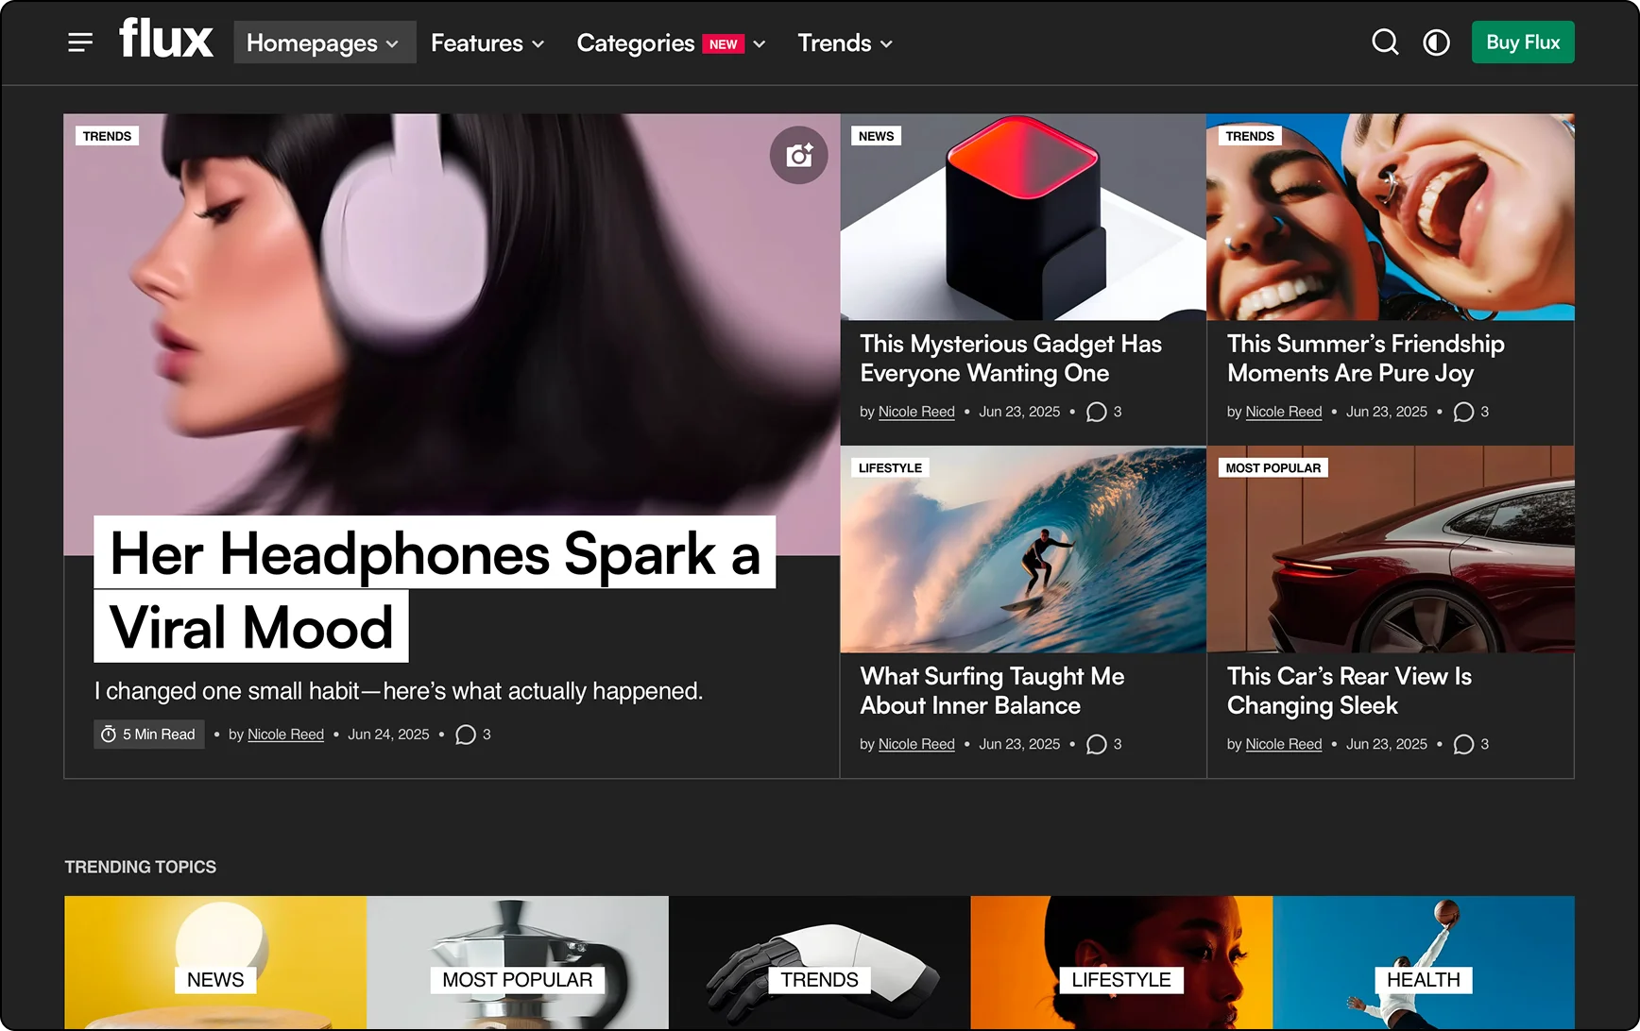This screenshot has width=1640, height=1031.
Task: Click comment icon under Surfing article
Action: [1096, 744]
